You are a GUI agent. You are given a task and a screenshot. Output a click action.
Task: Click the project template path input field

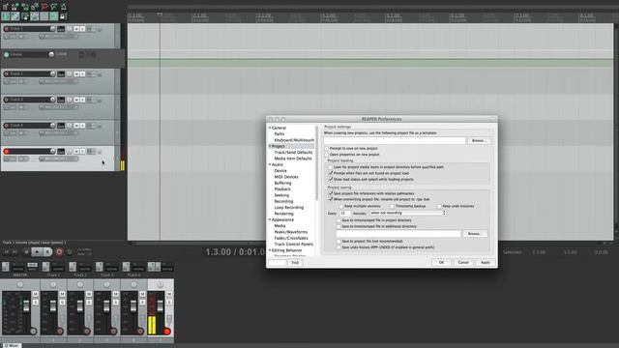tap(395, 140)
